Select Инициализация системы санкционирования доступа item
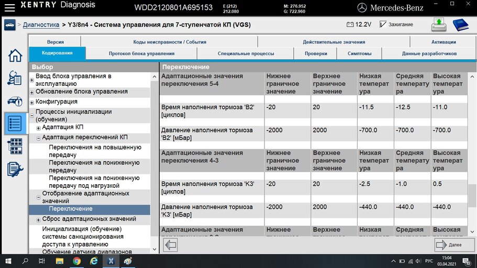477x268 pixels. [82, 237]
